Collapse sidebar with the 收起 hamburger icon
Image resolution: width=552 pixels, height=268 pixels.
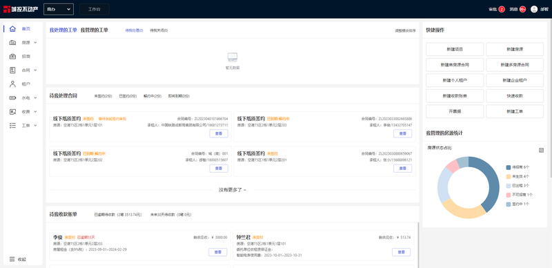(x=12, y=259)
